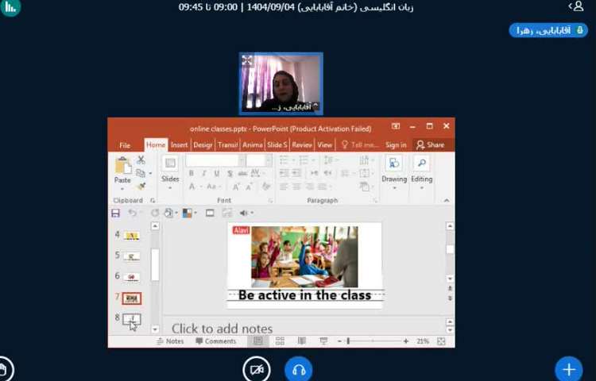Click the Sign in link
Image resolution: width=596 pixels, height=381 pixels.
[x=396, y=145]
